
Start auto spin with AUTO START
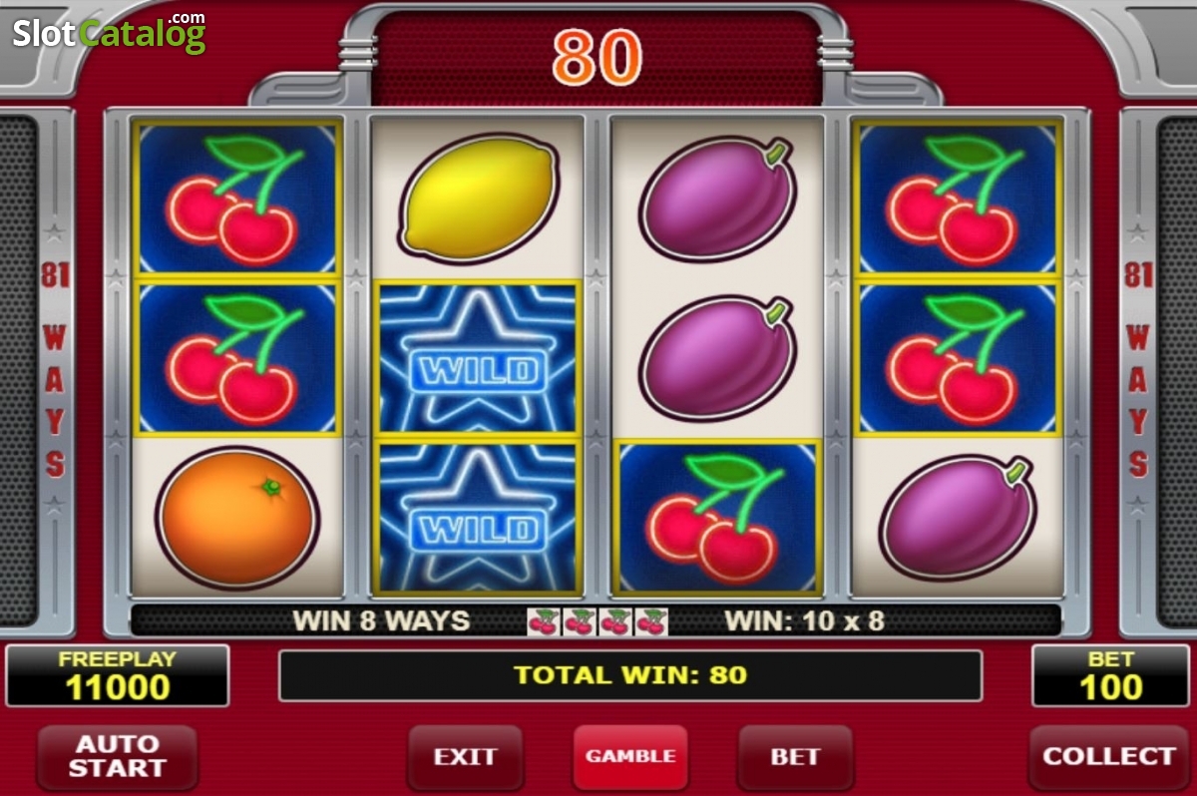click(118, 757)
